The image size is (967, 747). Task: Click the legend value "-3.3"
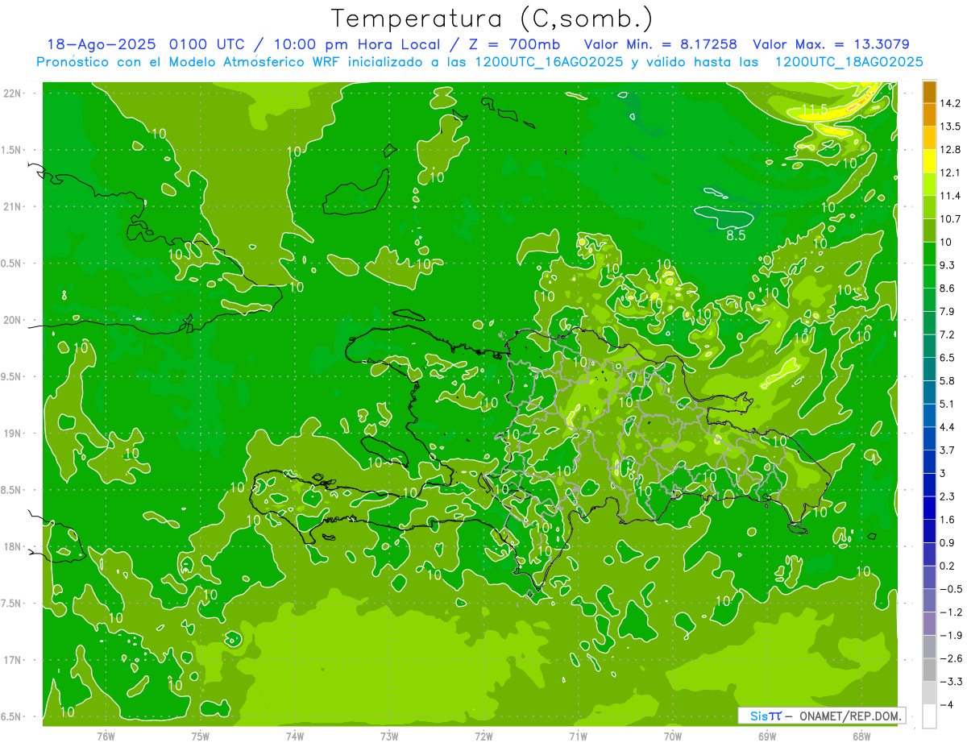pyautogui.click(x=951, y=682)
